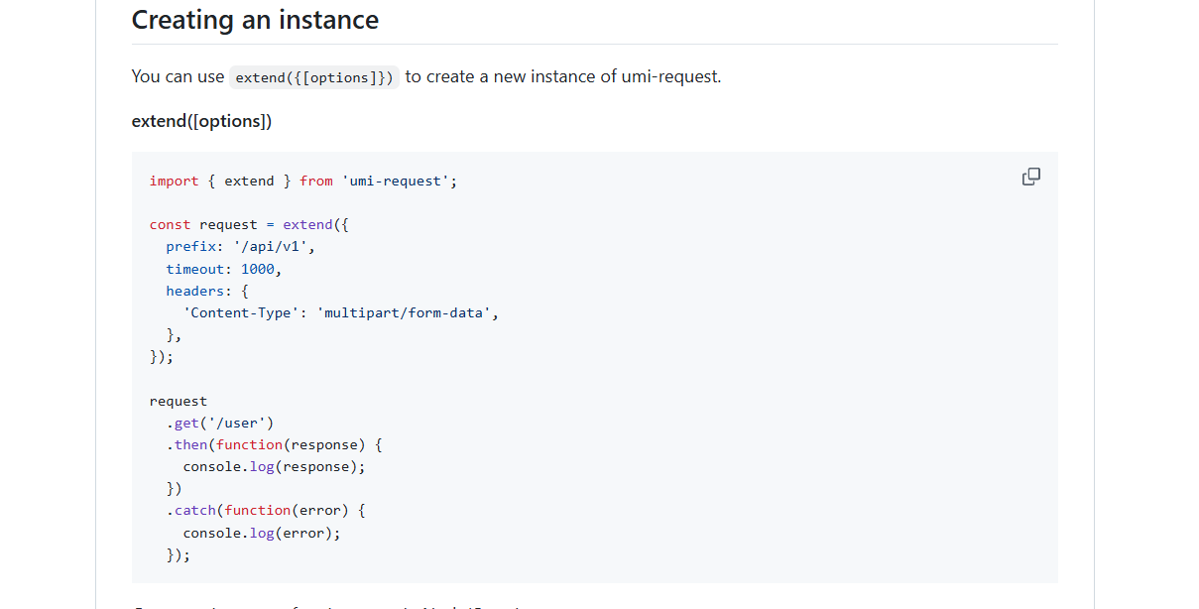Click the .get('/user') code line
1199x609 pixels.
click(220, 423)
